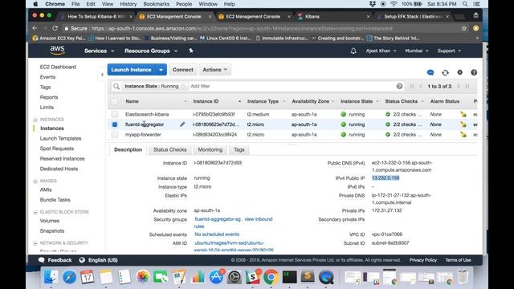
Task: Open Chrome from the dock
Action: 271,277
